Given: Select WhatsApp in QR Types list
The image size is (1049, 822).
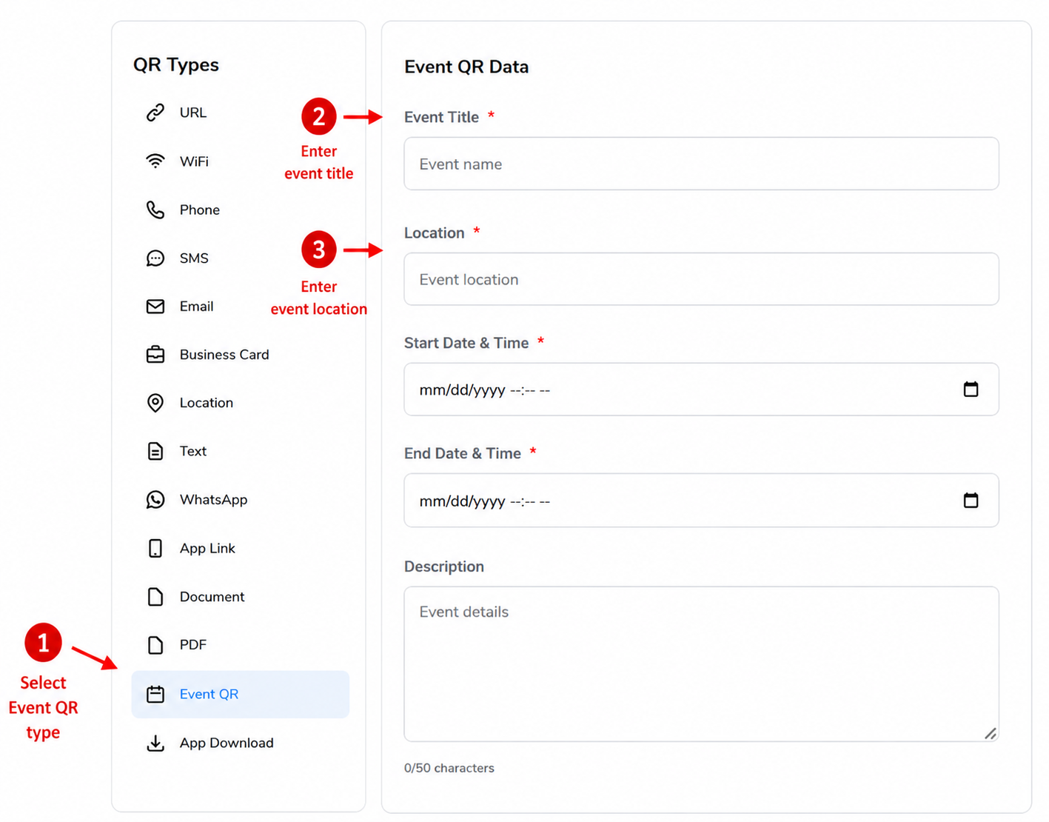Looking at the screenshot, I should [x=214, y=500].
